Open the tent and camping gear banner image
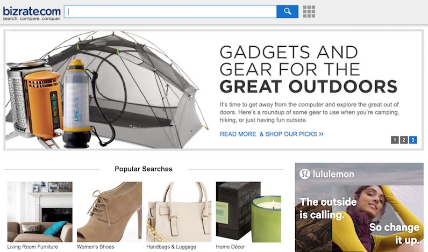Screen dimensions: 428x252 click(x=106, y=90)
